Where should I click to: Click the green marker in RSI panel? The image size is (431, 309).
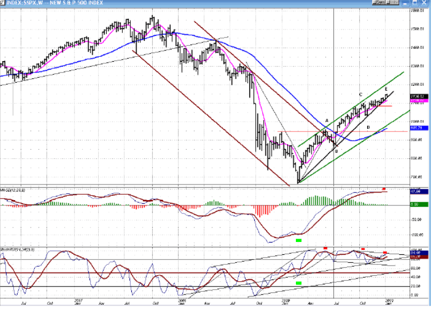299,283
